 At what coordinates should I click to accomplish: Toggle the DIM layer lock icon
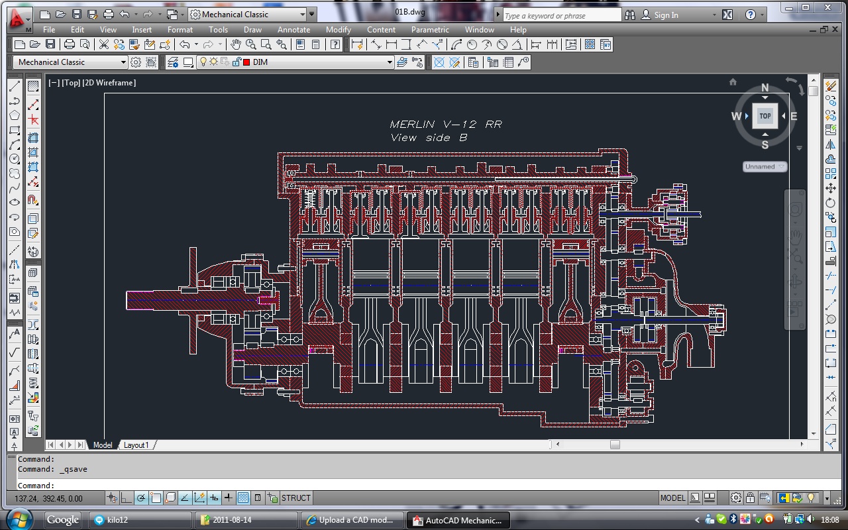pos(236,62)
